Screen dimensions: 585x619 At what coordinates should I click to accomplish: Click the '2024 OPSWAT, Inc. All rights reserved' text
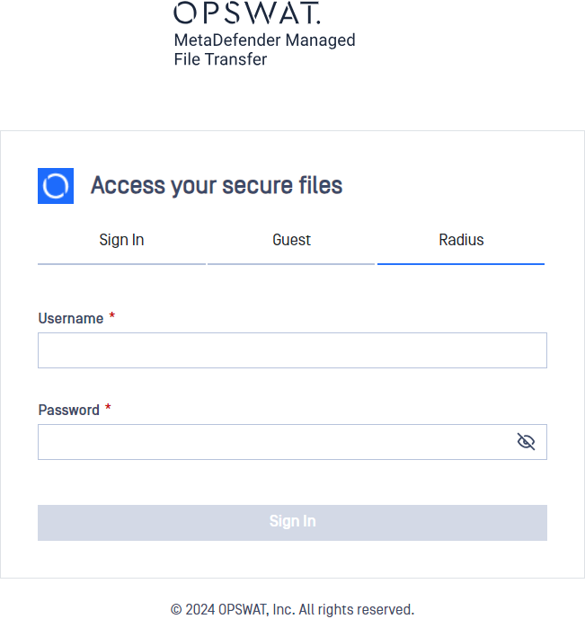click(299, 609)
